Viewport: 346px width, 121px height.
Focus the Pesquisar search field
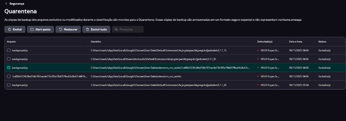pos(130,29)
